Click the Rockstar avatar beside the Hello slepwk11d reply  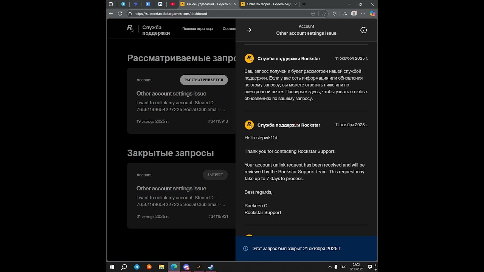(249, 125)
